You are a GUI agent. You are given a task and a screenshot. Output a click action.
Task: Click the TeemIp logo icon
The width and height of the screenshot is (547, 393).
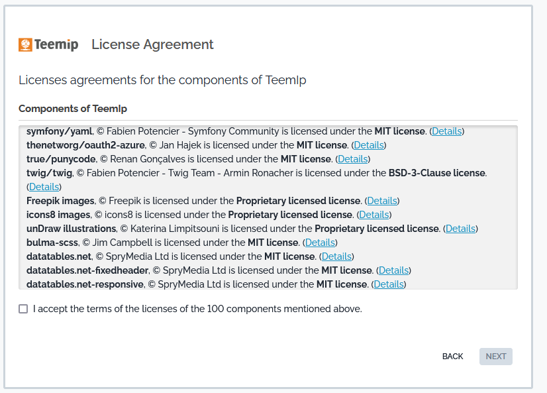pos(25,45)
